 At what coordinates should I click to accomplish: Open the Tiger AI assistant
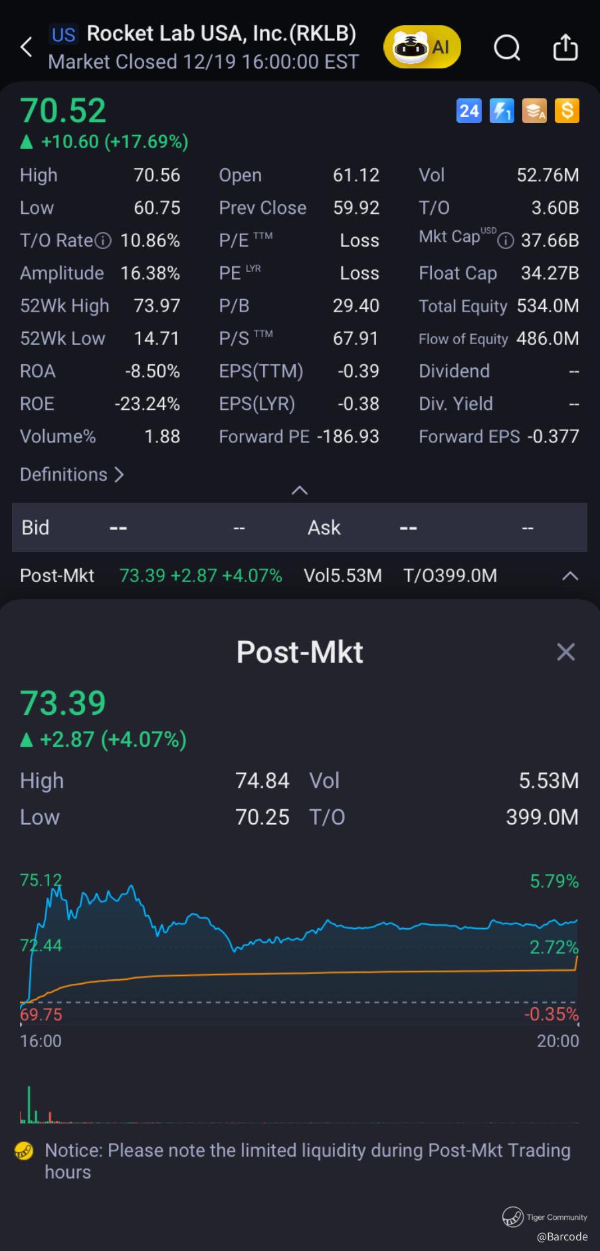coord(422,47)
